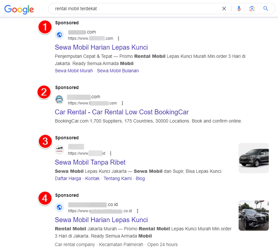278x252 pixels.
Task: Open Google Lens image search
Action: (252, 9)
